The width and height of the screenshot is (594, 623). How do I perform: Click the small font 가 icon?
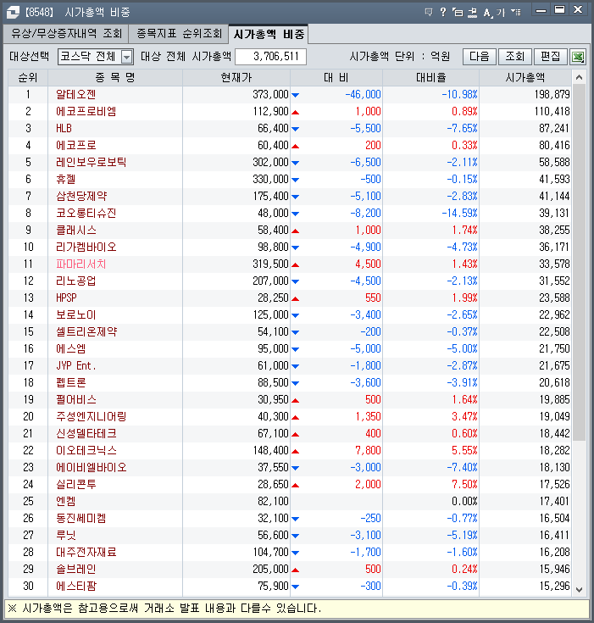tap(500, 13)
